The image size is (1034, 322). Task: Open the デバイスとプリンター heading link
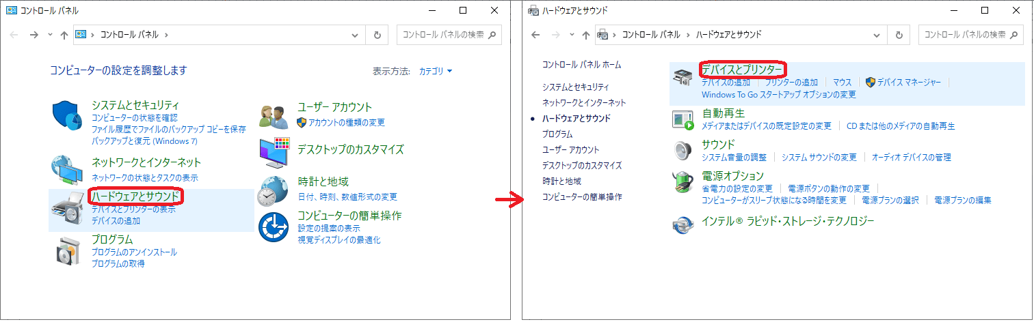742,69
